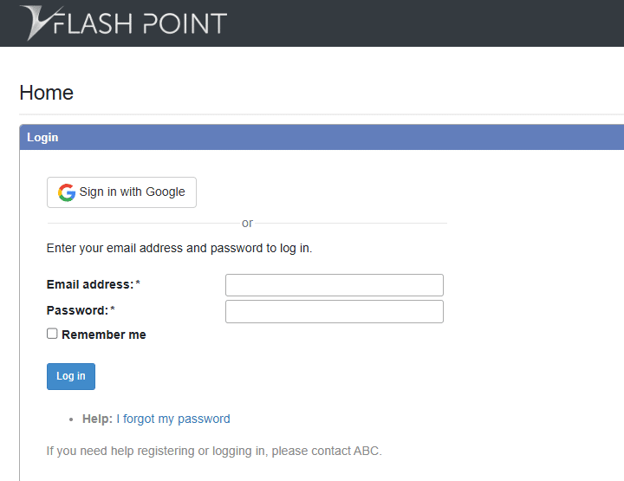Click the "Password:" field label
This screenshot has width=624, height=481.
tap(76, 310)
